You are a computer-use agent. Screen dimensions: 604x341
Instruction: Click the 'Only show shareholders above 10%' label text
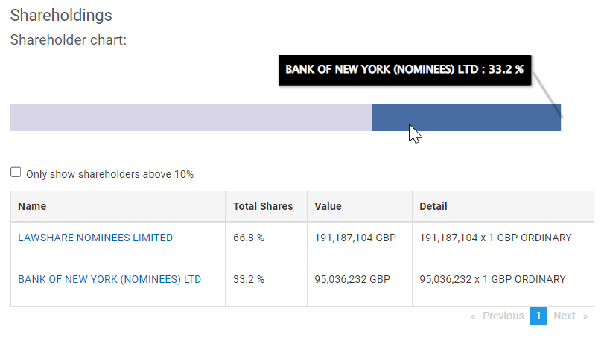tap(109, 174)
